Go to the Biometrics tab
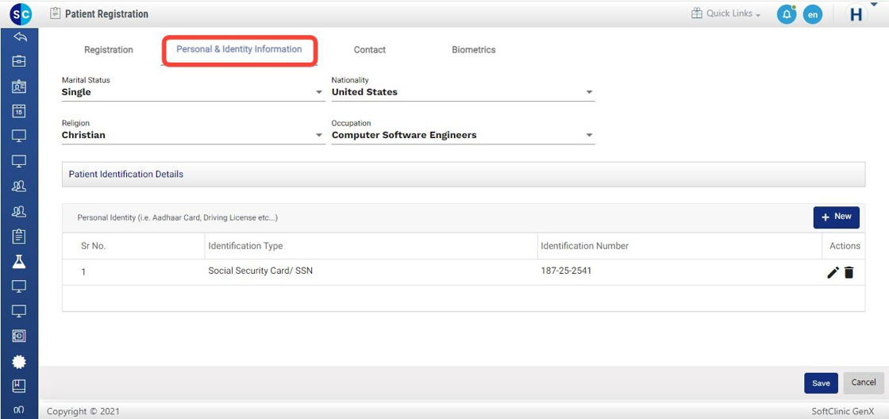 pos(473,50)
